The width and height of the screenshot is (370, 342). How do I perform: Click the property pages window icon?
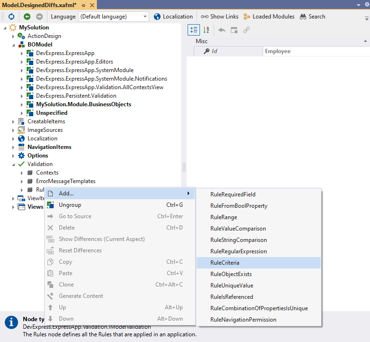234,30
